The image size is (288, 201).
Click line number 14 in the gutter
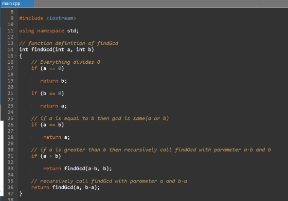(x=10, y=49)
